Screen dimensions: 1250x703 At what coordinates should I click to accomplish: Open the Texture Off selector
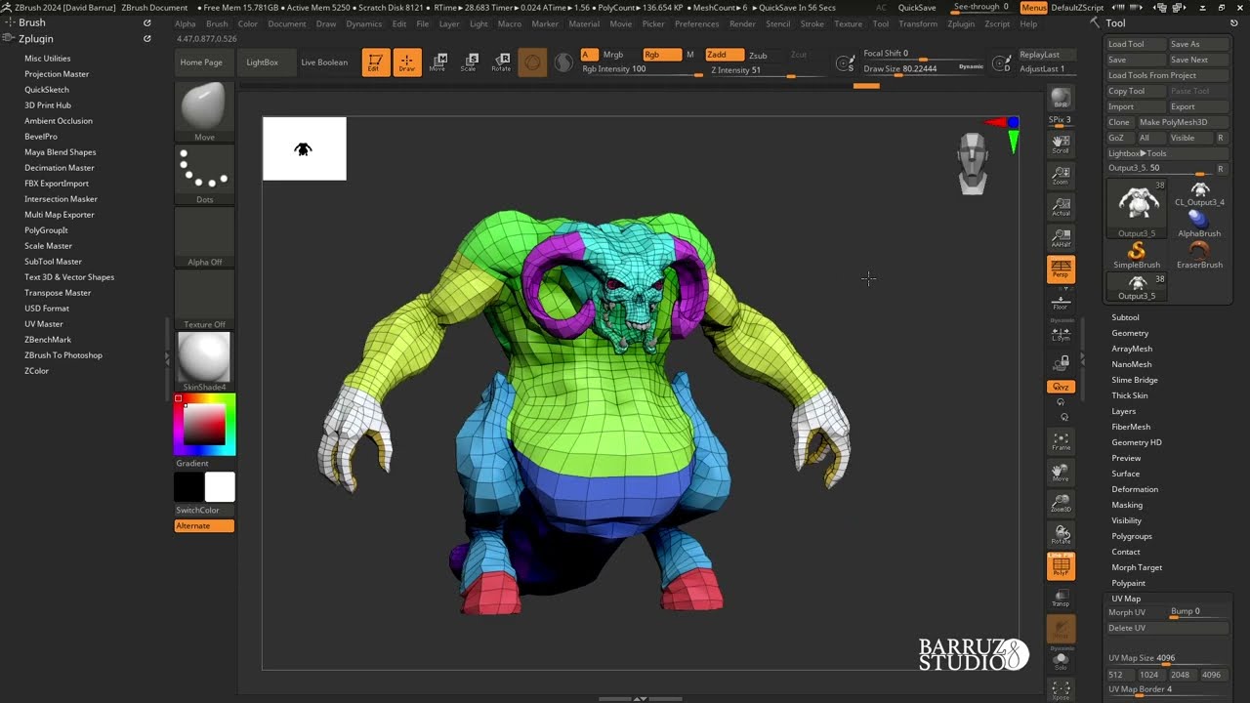[204, 300]
